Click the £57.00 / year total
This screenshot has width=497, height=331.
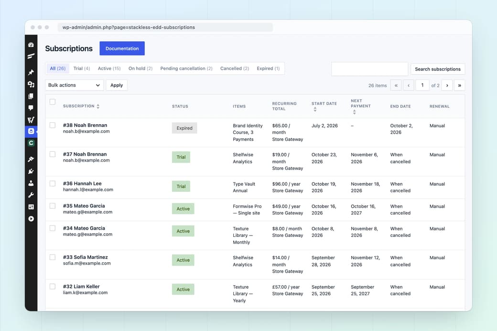tap(286, 287)
